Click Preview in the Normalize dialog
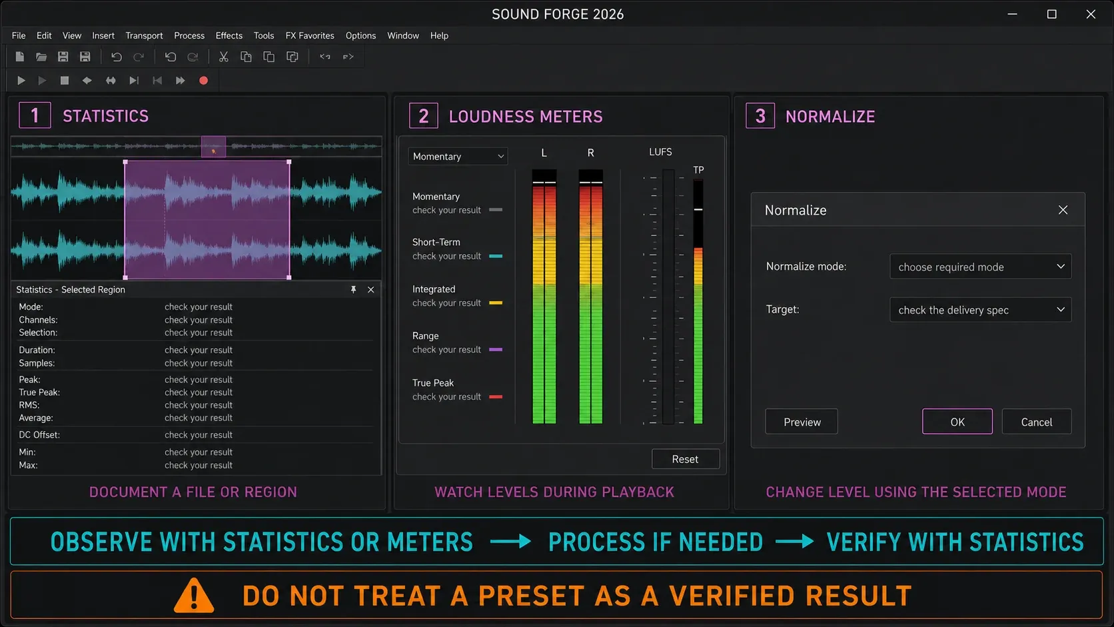This screenshot has width=1114, height=627. [802, 422]
